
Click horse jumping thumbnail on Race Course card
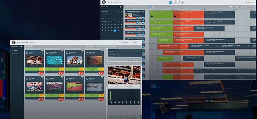pyautogui.click(x=75, y=60)
